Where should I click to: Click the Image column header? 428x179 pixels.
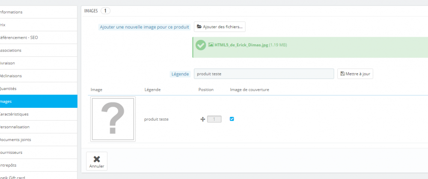(x=96, y=89)
